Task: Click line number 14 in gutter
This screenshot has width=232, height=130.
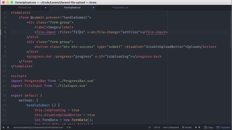Action: (x=4, y=76)
